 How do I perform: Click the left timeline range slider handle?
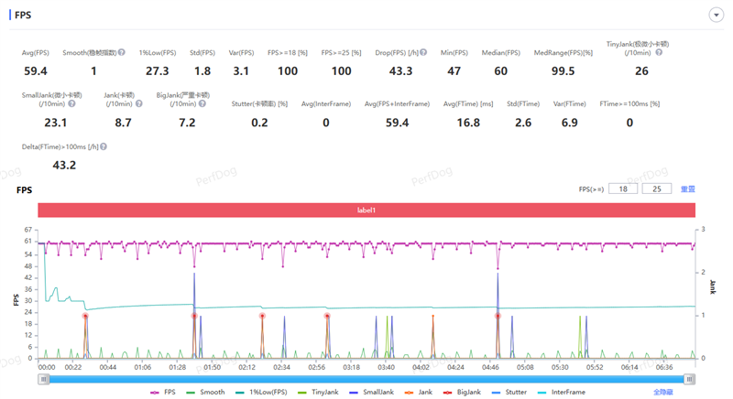[x=41, y=378]
